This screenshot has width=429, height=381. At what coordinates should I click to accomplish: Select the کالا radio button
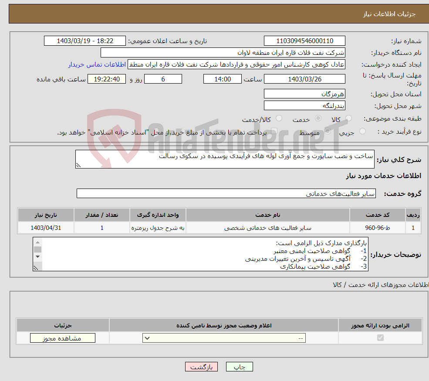[x=348, y=118]
